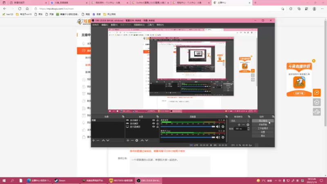The image size is (327, 184).
Task: Open 麦克风/Aux audio settings gear
Action: tap(223, 137)
